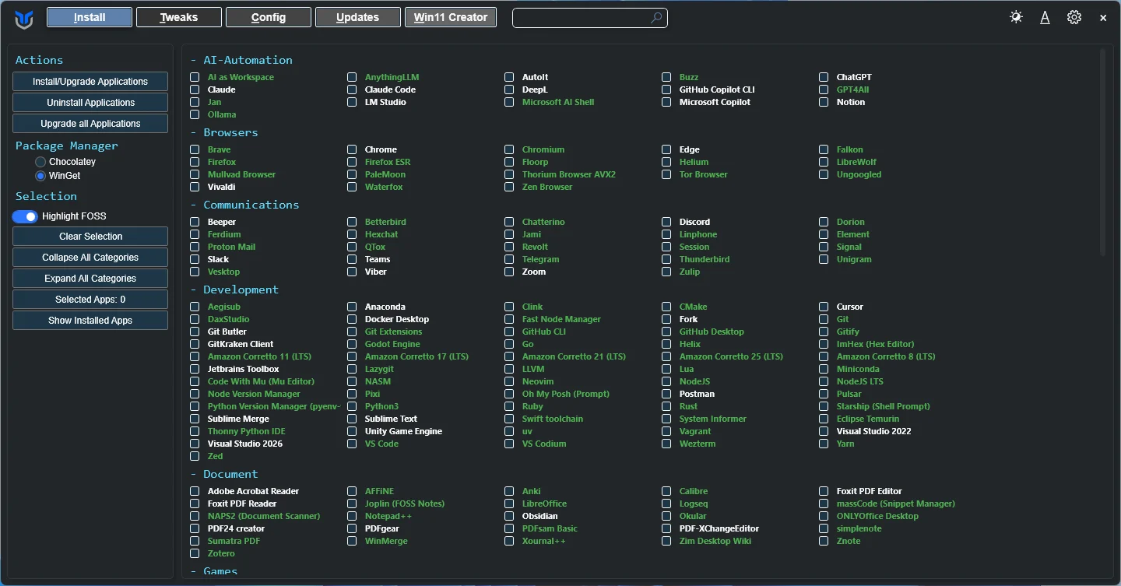Check the Docker Desktop checkbox

point(352,319)
